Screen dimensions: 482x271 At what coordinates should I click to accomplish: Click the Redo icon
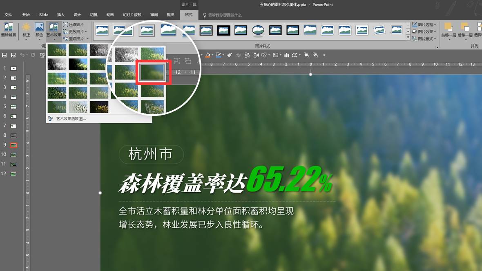pos(33,55)
